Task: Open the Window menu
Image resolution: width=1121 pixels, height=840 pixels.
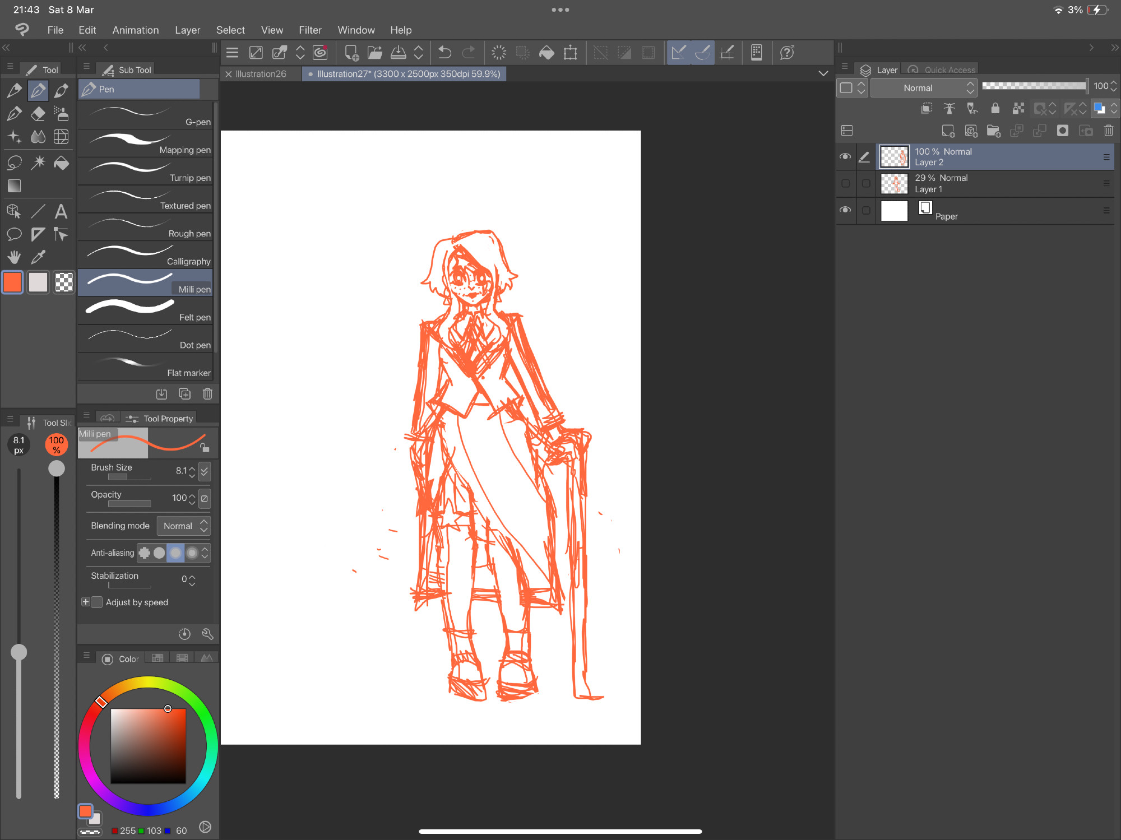Action: [355, 30]
